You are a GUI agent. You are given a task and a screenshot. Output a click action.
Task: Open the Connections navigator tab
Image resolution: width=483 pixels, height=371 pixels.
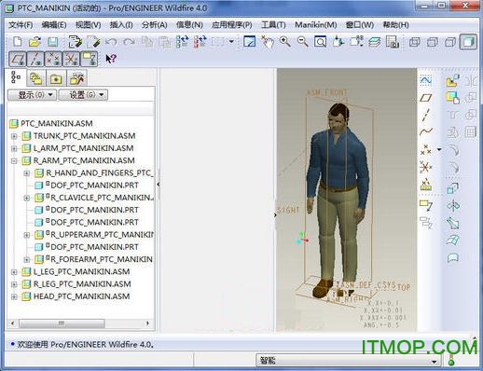pos(76,78)
